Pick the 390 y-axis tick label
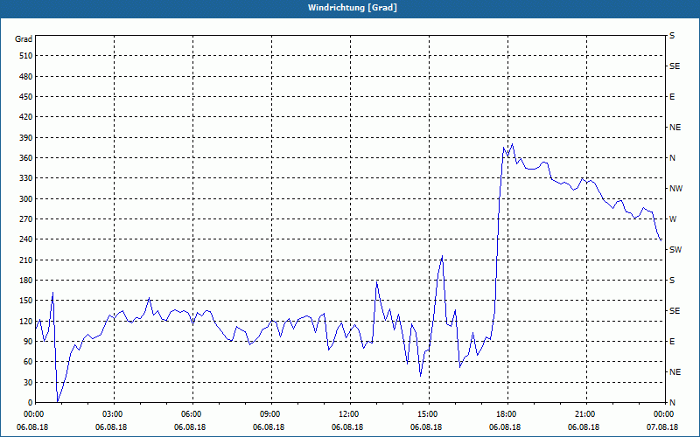The image size is (700, 437). click(26, 138)
